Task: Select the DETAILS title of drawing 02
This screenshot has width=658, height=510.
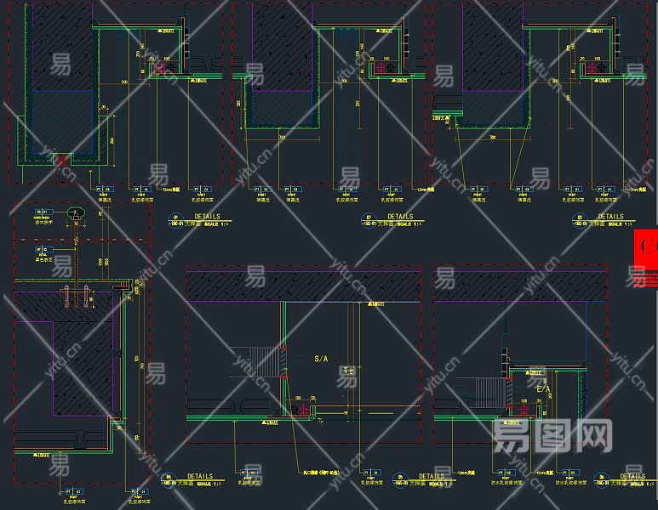Action: coord(400,216)
